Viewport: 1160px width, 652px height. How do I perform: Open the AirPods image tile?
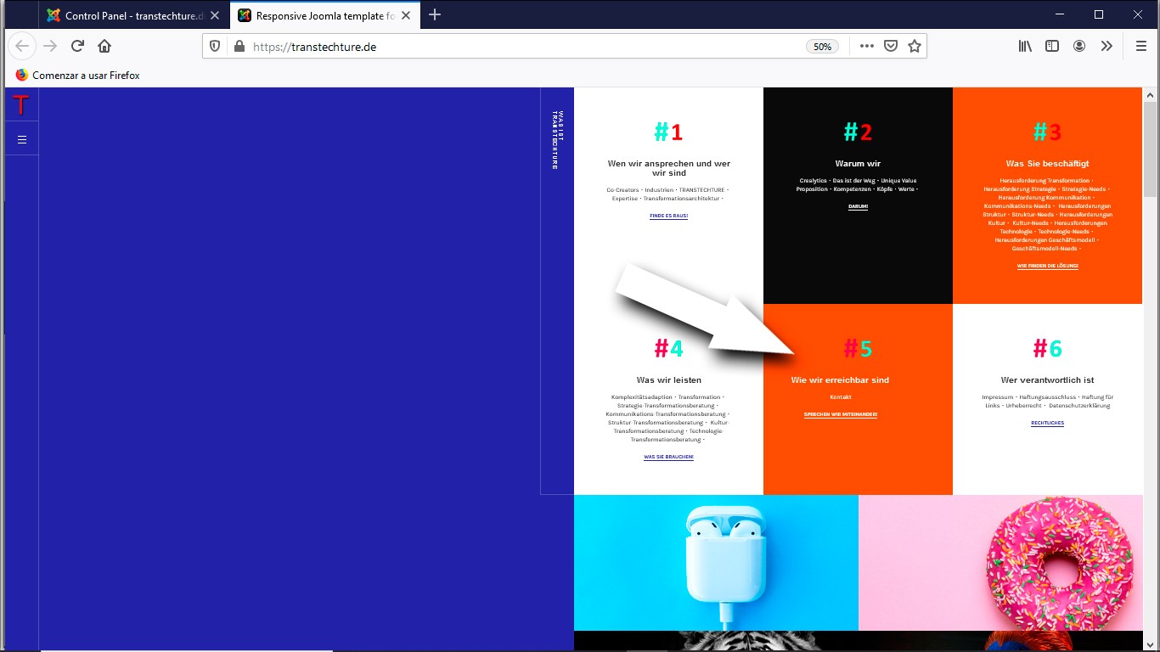click(716, 563)
